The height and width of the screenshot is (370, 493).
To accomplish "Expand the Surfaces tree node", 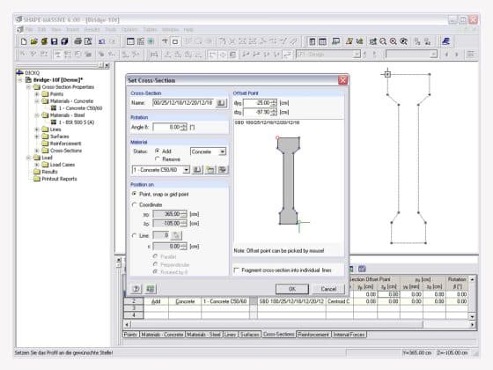I will (x=37, y=137).
